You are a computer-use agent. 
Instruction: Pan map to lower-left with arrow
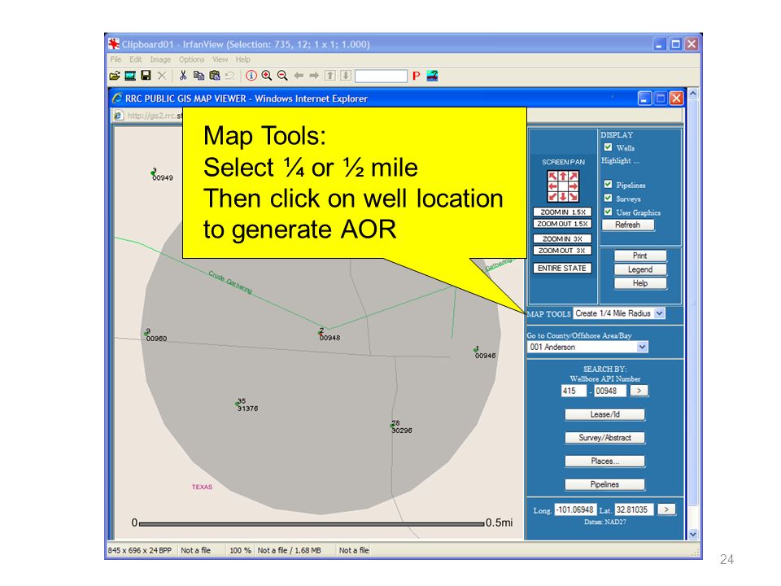[x=552, y=196]
